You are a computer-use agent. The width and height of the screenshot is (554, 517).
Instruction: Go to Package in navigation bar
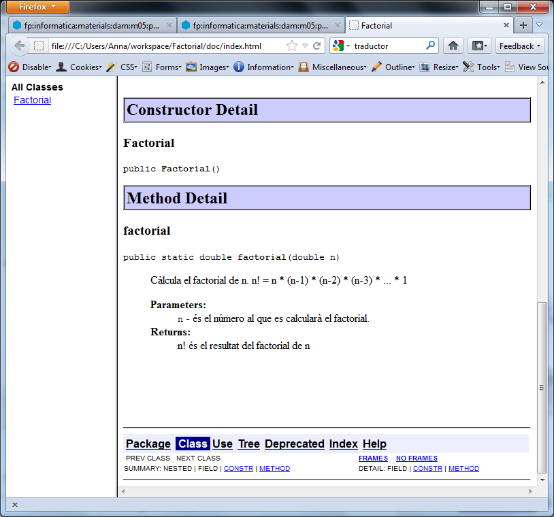[148, 444]
